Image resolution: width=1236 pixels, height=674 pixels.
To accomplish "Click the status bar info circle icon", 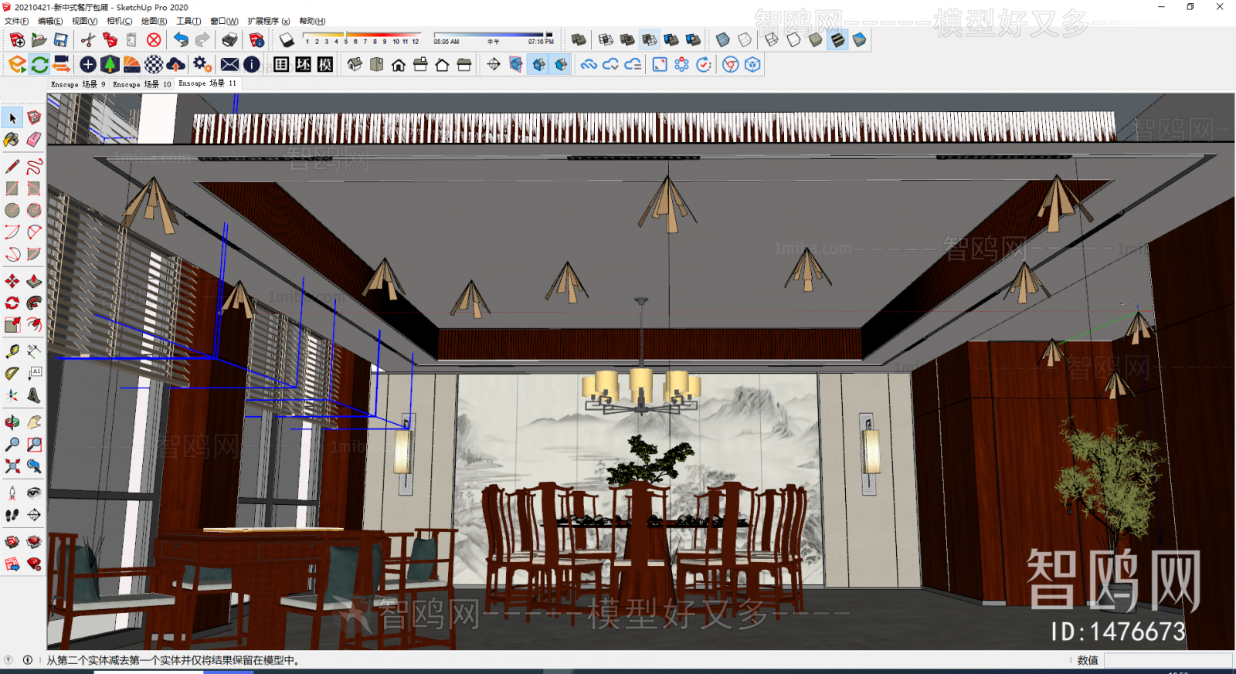I will click(28, 660).
